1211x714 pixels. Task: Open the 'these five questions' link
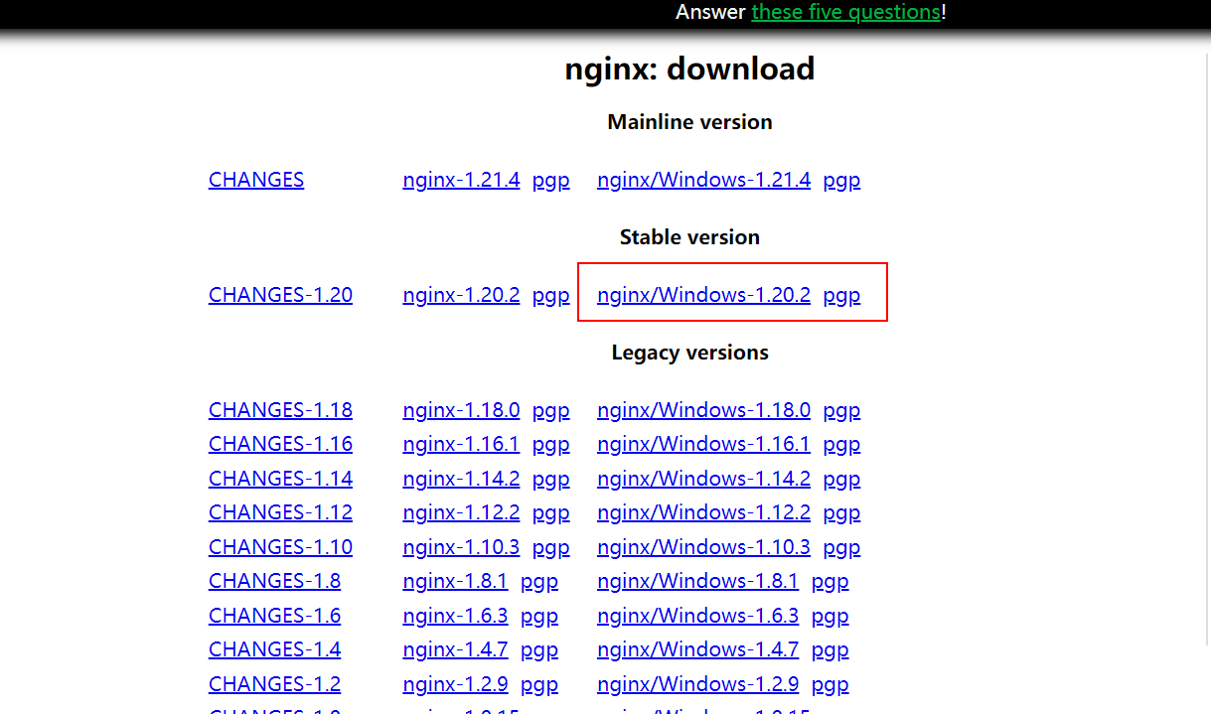point(845,12)
